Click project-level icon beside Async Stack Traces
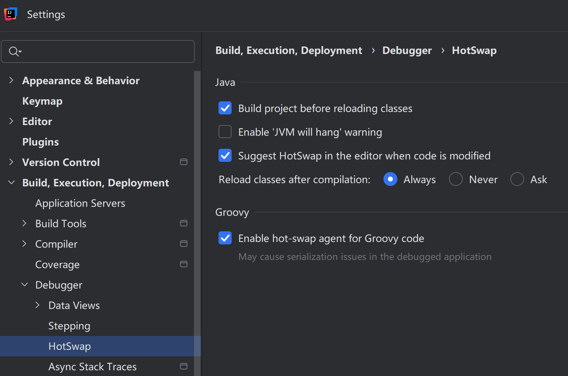The width and height of the screenshot is (568, 376). coord(184,366)
